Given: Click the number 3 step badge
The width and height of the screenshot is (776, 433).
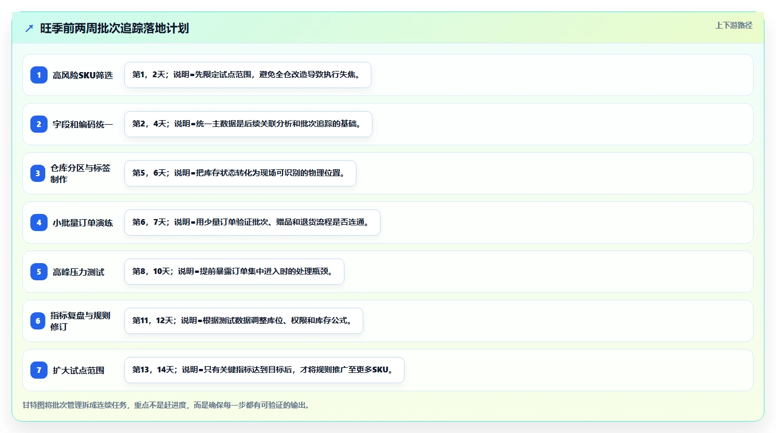Looking at the screenshot, I should 38,173.
